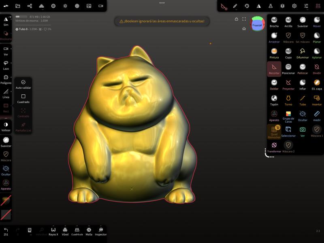This screenshot has width=324, height=243.
Task: Select the Inflar inflate tool
Action: [303, 85]
